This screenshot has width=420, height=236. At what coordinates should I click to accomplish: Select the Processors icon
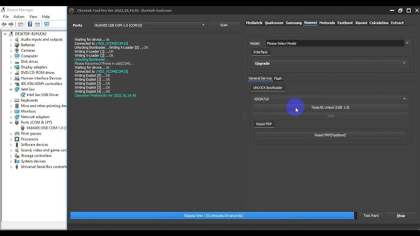(17, 139)
